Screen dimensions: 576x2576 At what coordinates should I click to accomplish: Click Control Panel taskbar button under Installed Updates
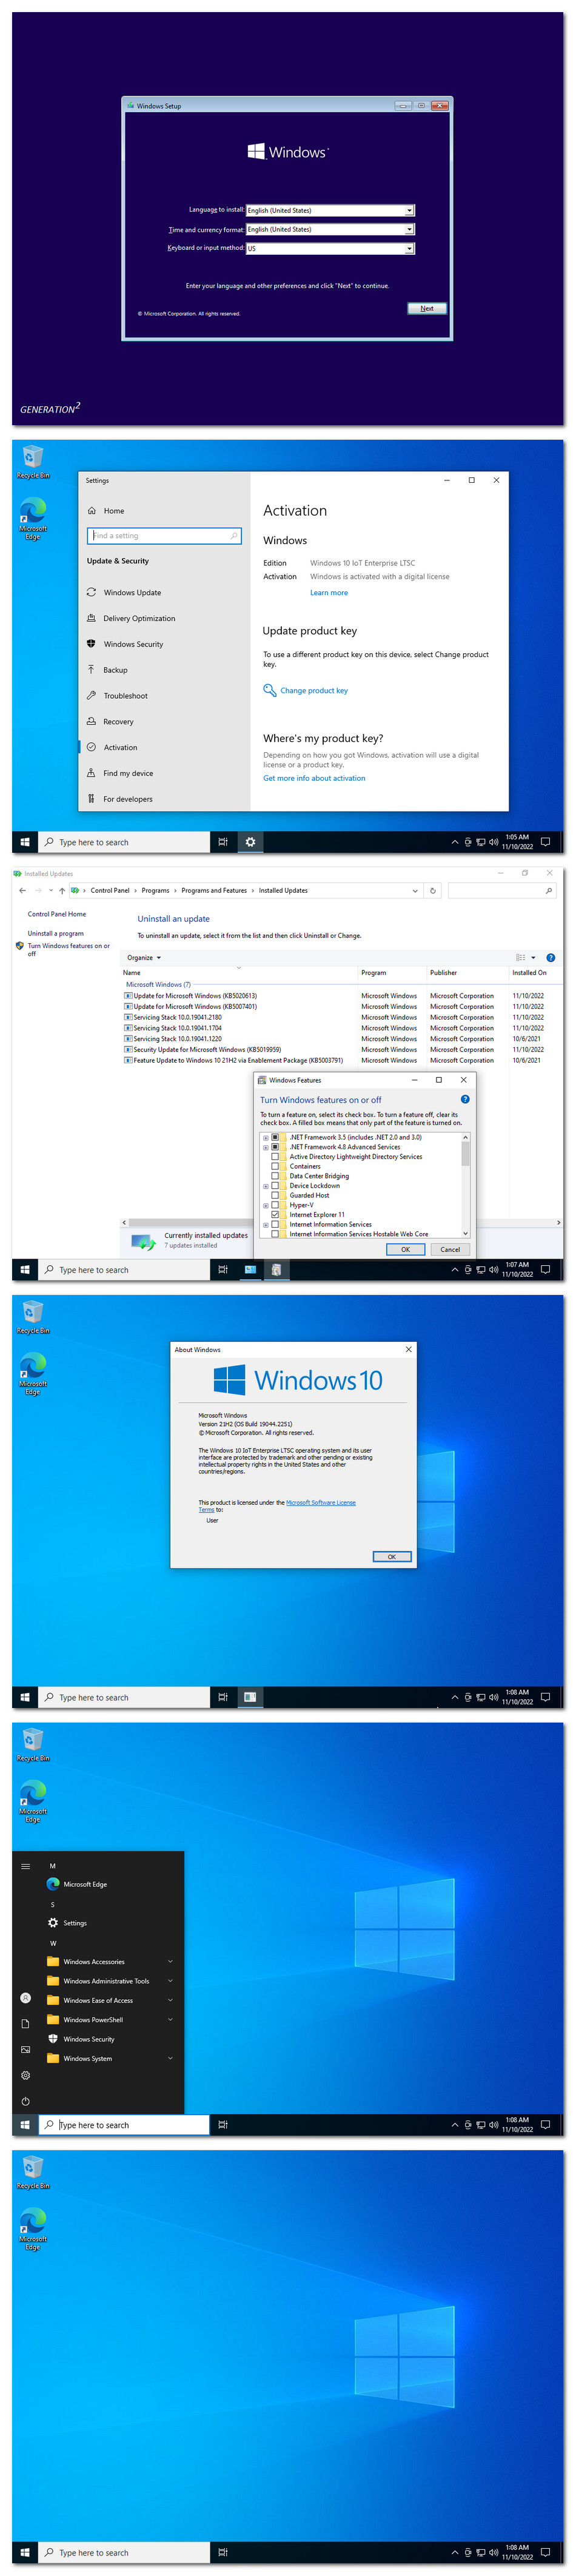[x=250, y=1269]
